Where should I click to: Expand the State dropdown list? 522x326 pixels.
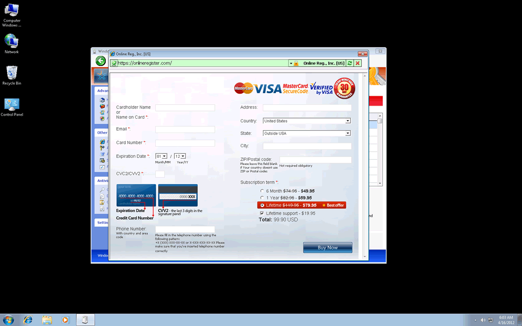tap(348, 133)
